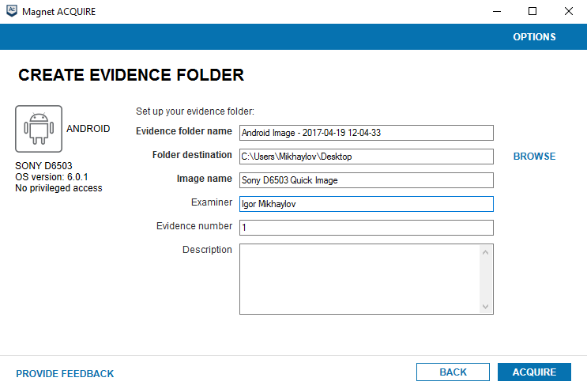Click the BACK button
Image resolution: width=587 pixels, height=389 pixels.
[453, 372]
